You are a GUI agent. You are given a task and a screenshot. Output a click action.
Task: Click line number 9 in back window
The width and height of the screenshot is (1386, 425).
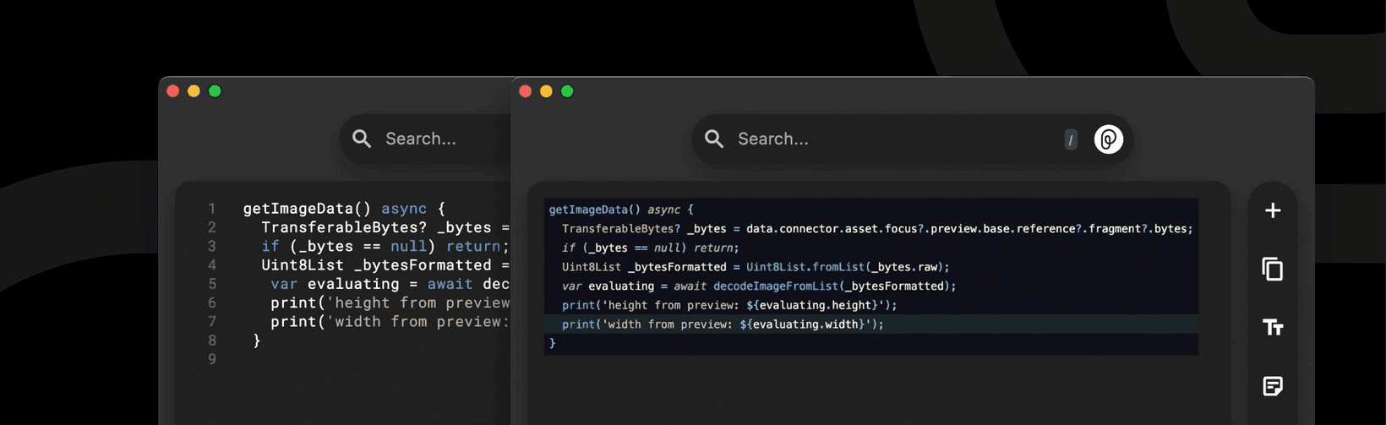(x=212, y=359)
